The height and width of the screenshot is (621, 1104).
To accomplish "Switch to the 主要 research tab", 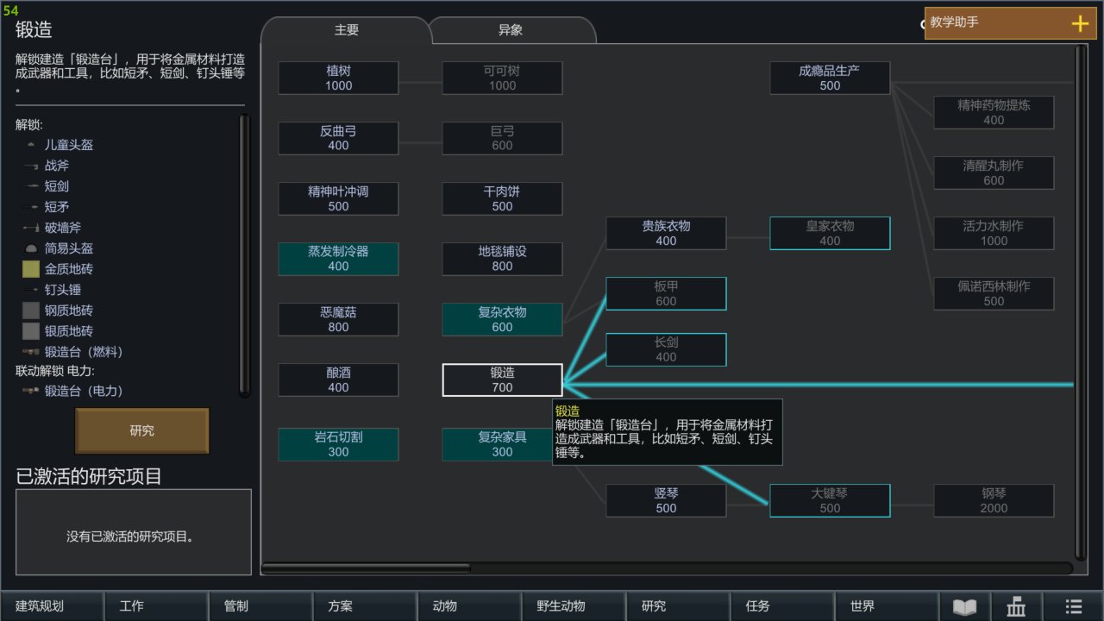I will (346, 30).
